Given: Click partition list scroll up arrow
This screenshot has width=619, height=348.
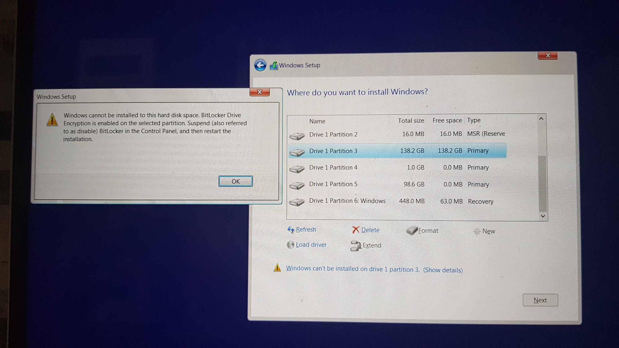Looking at the screenshot, I should [x=541, y=119].
